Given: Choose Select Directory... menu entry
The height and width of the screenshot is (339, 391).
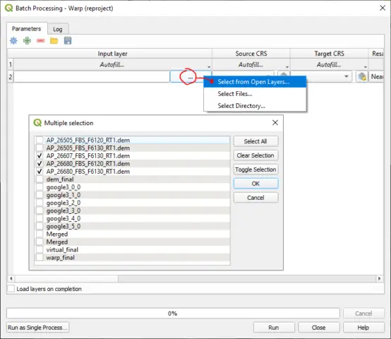Looking at the screenshot, I should pos(255,106).
